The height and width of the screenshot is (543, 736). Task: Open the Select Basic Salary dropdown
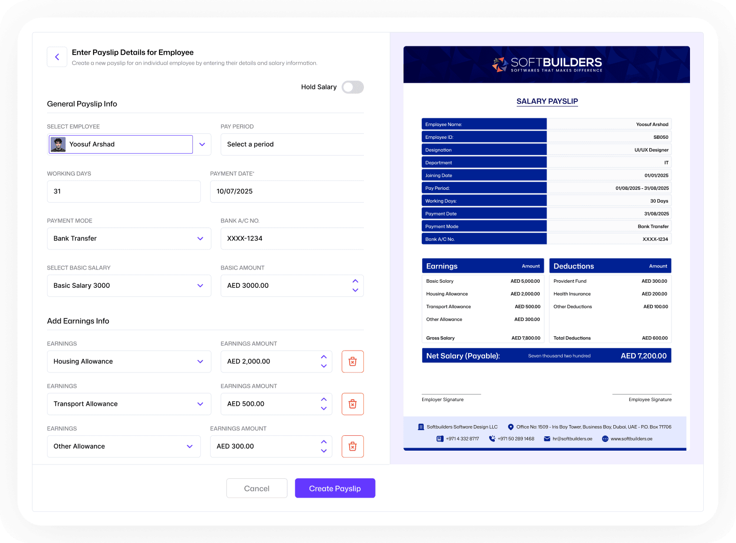click(x=200, y=286)
